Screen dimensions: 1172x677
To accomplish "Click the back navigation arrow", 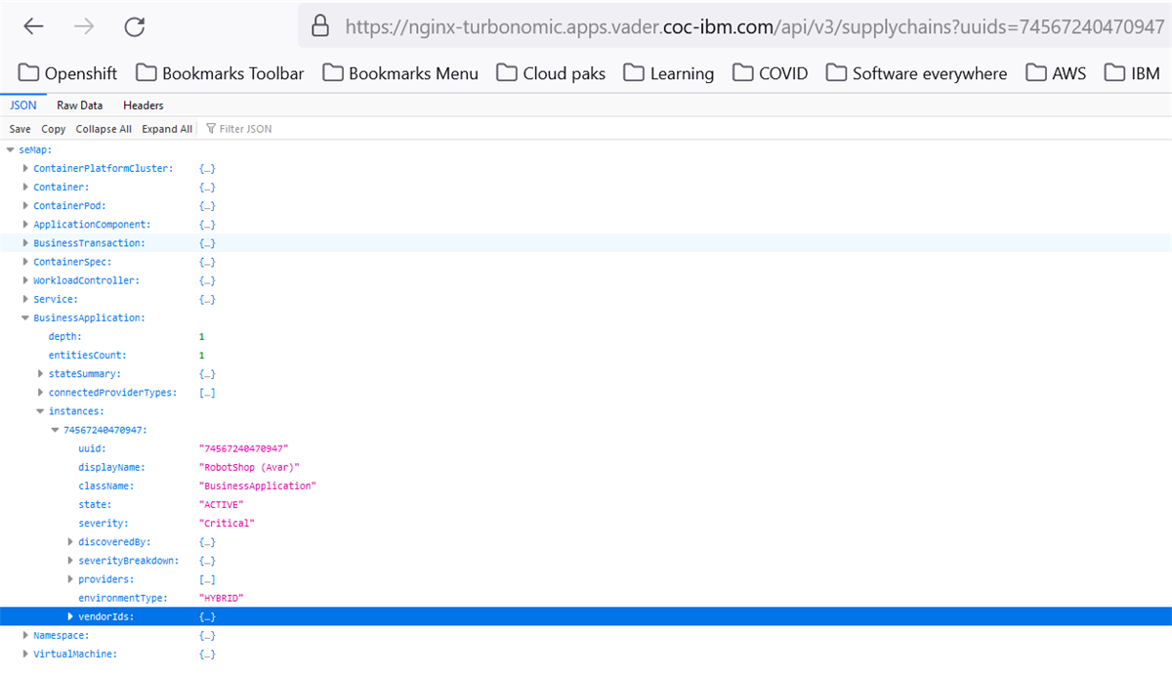I will point(32,26).
